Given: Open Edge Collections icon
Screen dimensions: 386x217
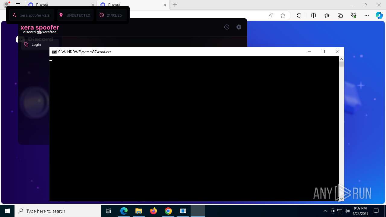Looking at the screenshot, I should pyautogui.click(x=340, y=15).
